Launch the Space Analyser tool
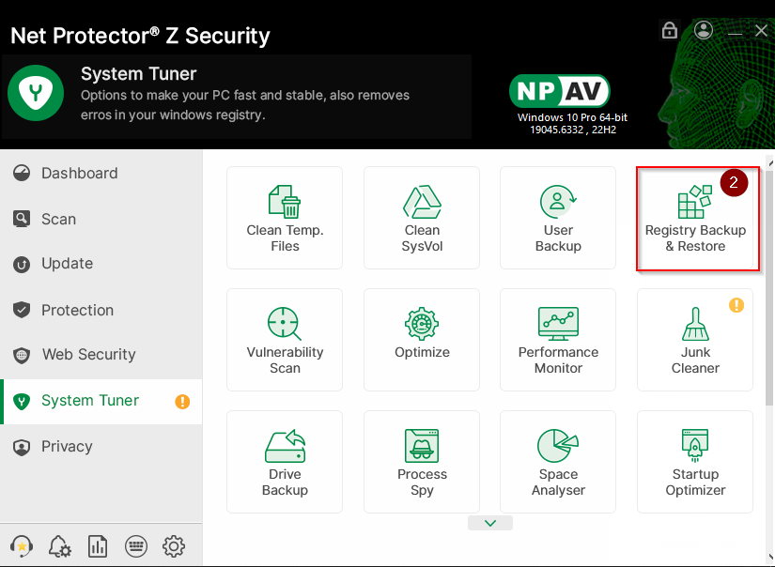 [x=558, y=461]
